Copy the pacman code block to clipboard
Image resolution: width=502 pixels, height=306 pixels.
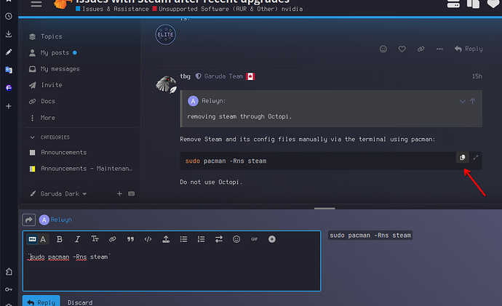click(462, 158)
